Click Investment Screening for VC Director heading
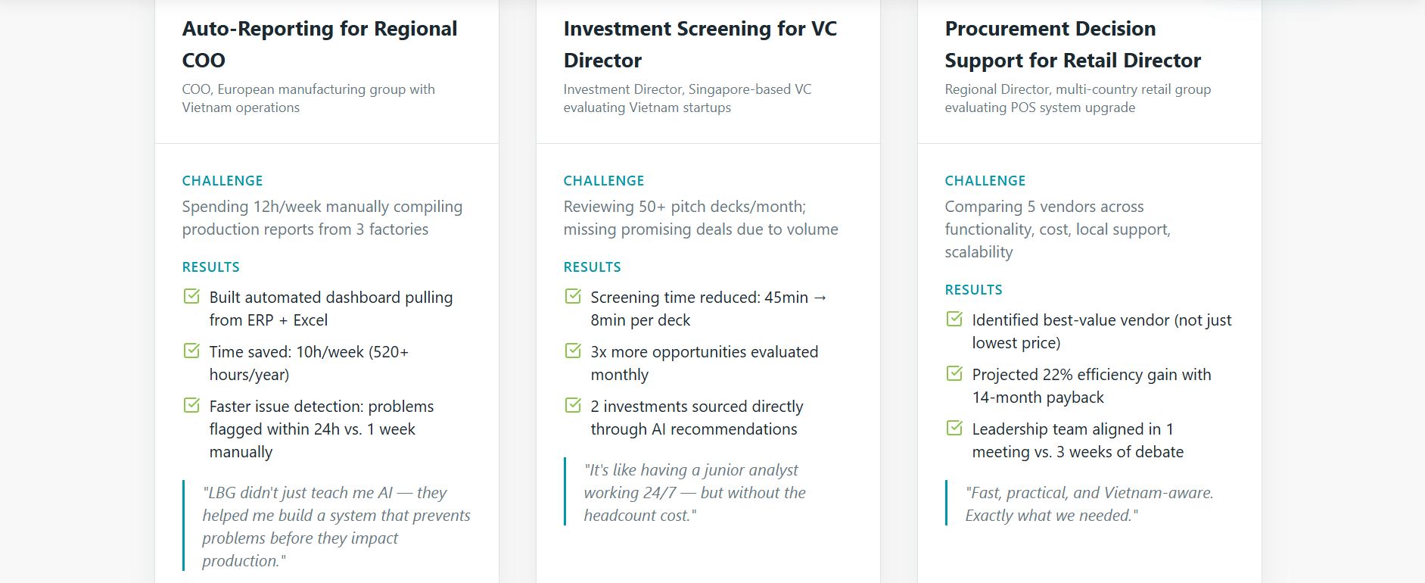This screenshot has height=583, width=1425. tap(700, 44)
